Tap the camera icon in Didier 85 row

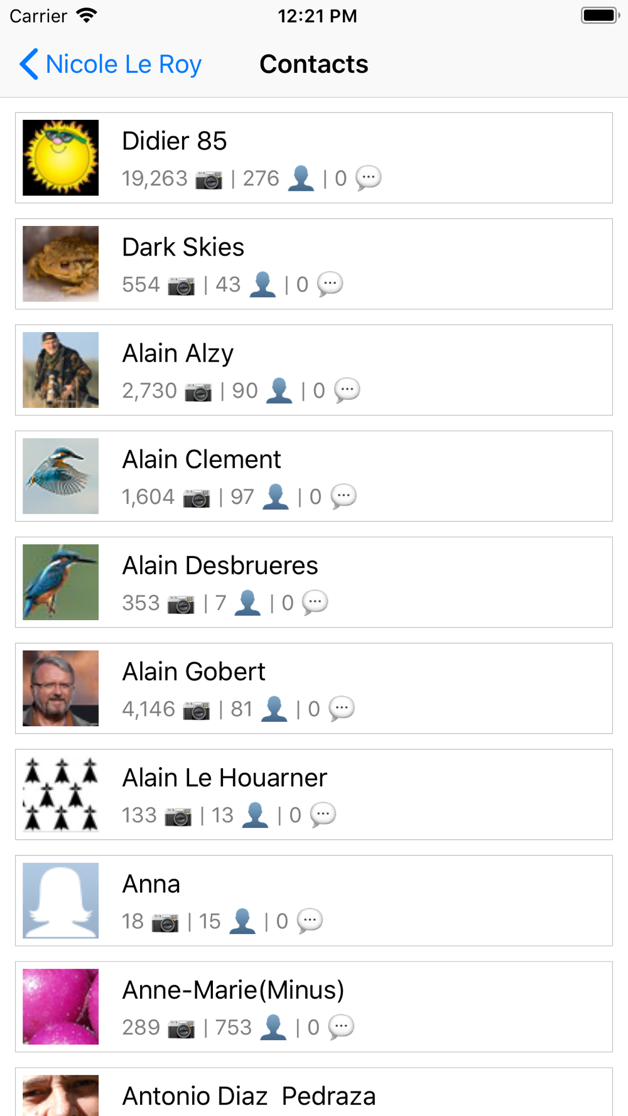(208, 180)
